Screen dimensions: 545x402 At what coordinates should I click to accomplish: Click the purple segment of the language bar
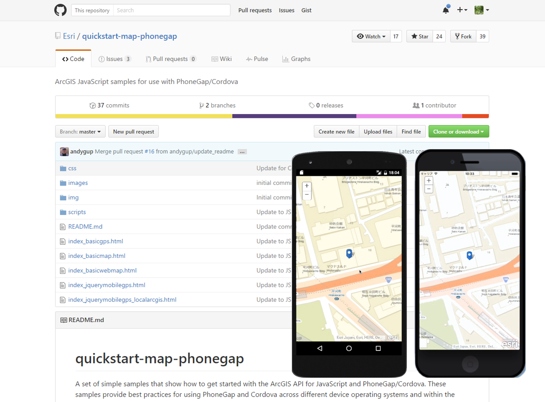tap(294, 116)
